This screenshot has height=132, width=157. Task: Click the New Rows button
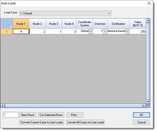tap(28, 115)
